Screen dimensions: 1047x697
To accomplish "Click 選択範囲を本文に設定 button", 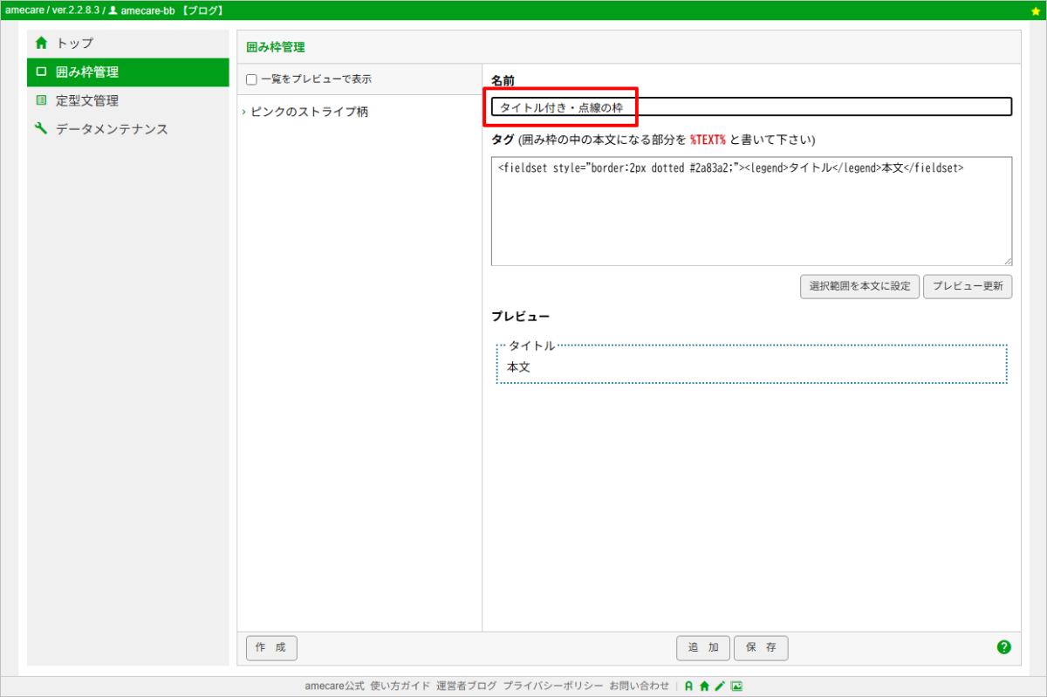I will (x=859, y=286).
